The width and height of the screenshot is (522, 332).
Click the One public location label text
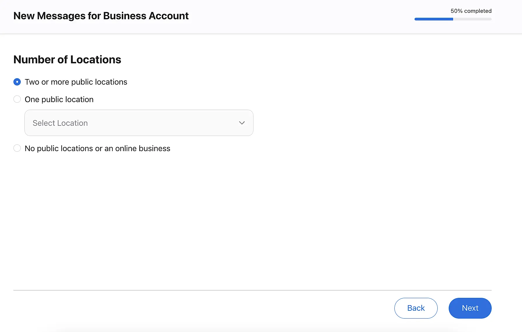59,99
